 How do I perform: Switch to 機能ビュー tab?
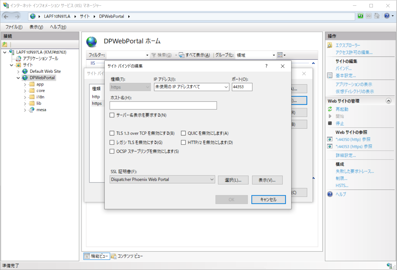(97, 256)
